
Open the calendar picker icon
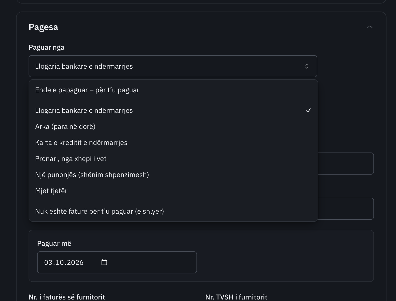104,262
